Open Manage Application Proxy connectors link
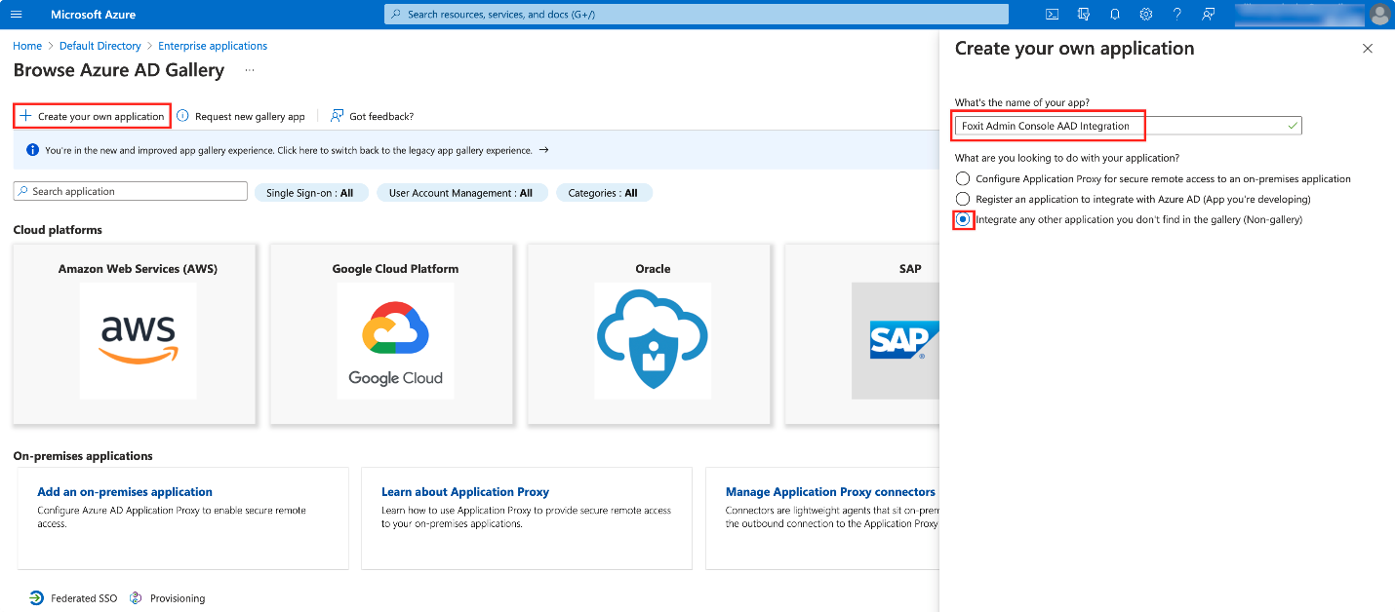 coord(829,491)
